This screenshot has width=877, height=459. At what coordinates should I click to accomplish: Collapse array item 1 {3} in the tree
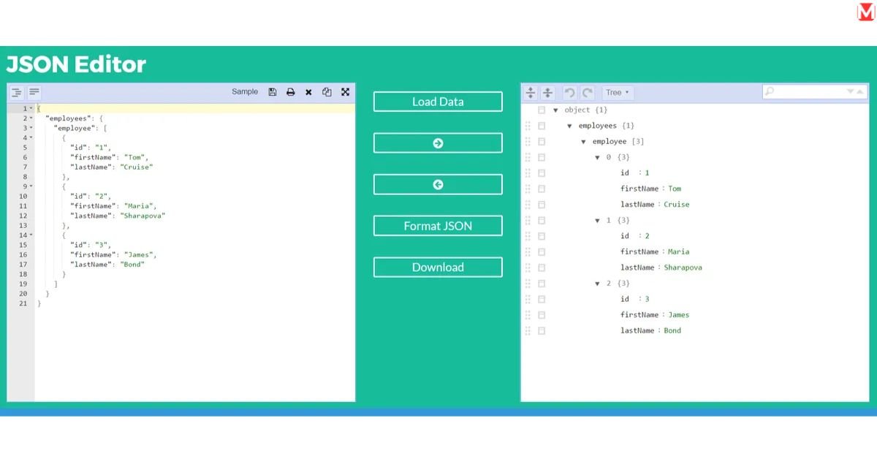click(598, 221)
